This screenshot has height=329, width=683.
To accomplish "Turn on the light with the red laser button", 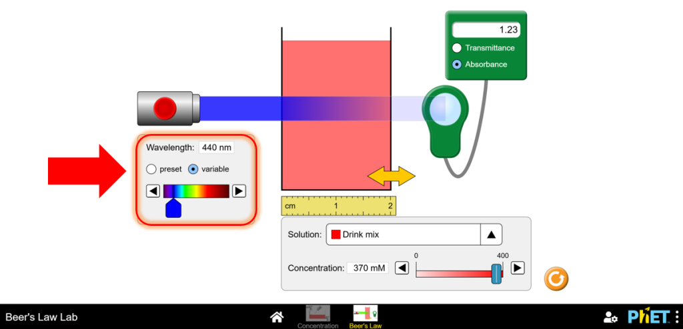I will pyautogui.click(x=165, y=109).
